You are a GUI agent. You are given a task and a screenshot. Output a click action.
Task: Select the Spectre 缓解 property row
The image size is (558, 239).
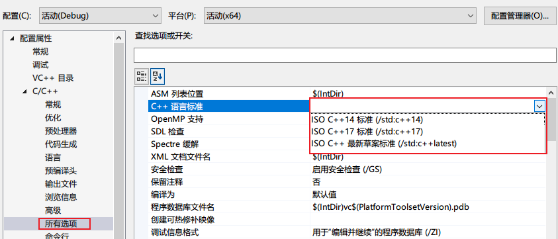click(230, 144)
